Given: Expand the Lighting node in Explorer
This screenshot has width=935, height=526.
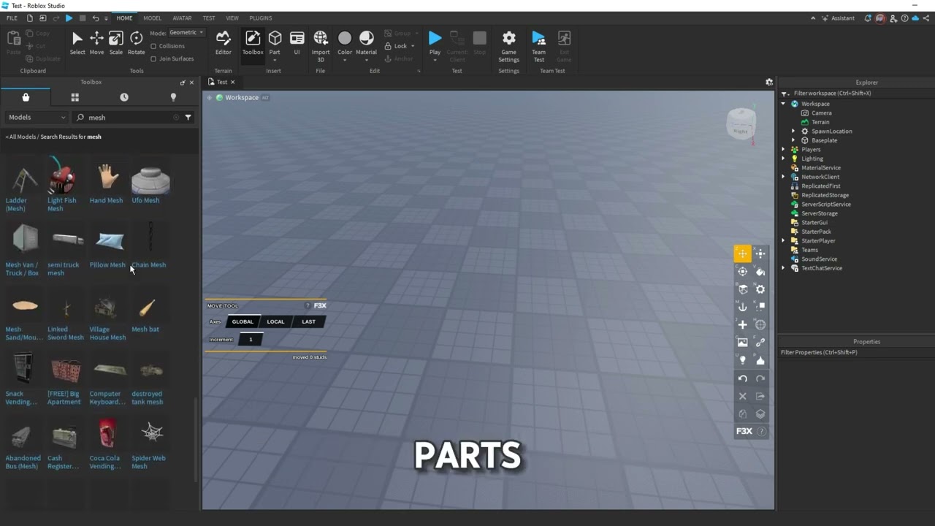Looking at the screenshot, I should pyautogui.click(x=784, y=159).
